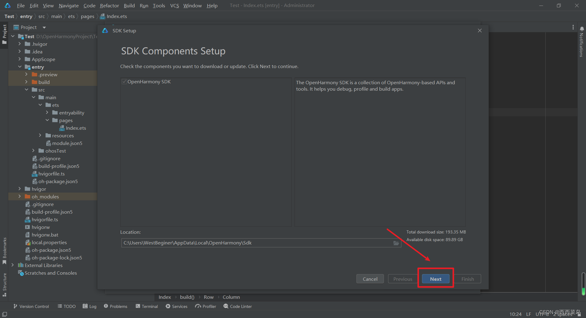The image size is (586, 318).
Task: Open the Structure tool window sidebar tab
Action: click(x=4, y=285)
